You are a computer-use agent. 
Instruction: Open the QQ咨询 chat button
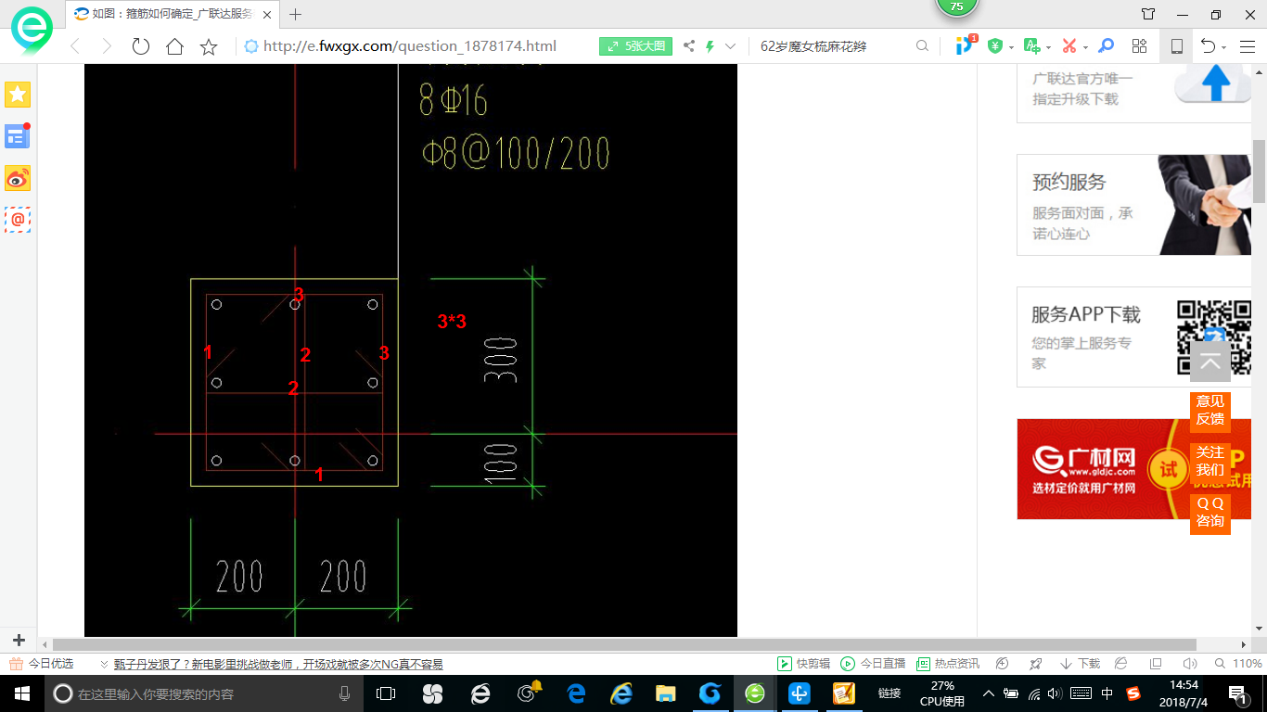pos(1209,513)
